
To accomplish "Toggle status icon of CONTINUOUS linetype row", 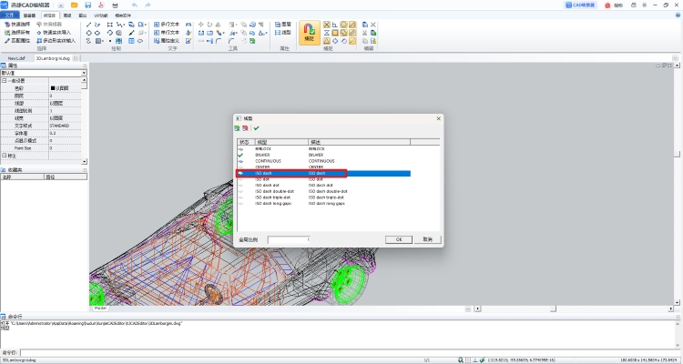I will [240, 161].
